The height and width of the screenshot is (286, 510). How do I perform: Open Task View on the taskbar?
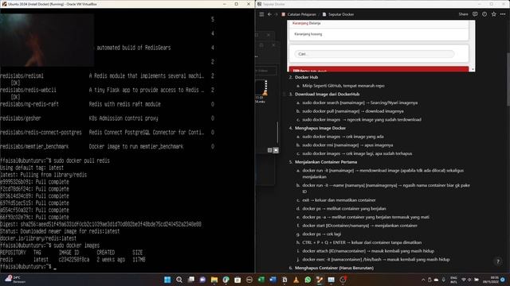click(x=191, y=280)
